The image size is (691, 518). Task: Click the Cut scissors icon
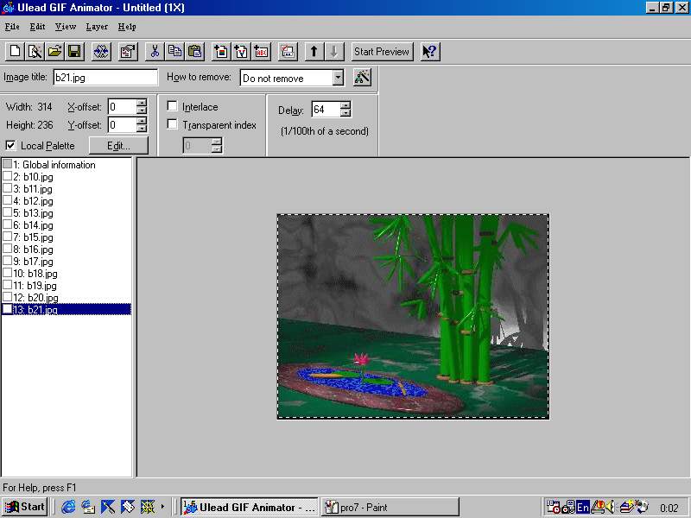pos(154,52)
